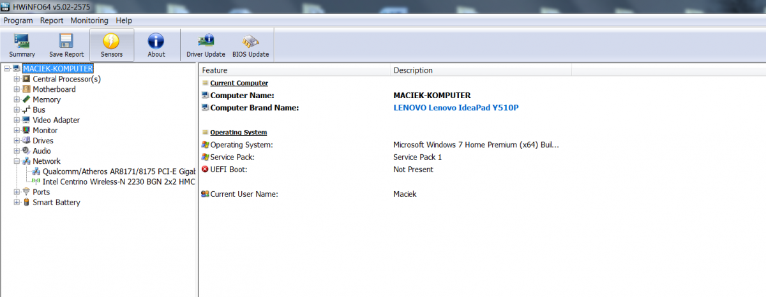Expand the Bus tree node
This screenshot has width=766, height=297.
pyautogui.click(x=17, y=110)
